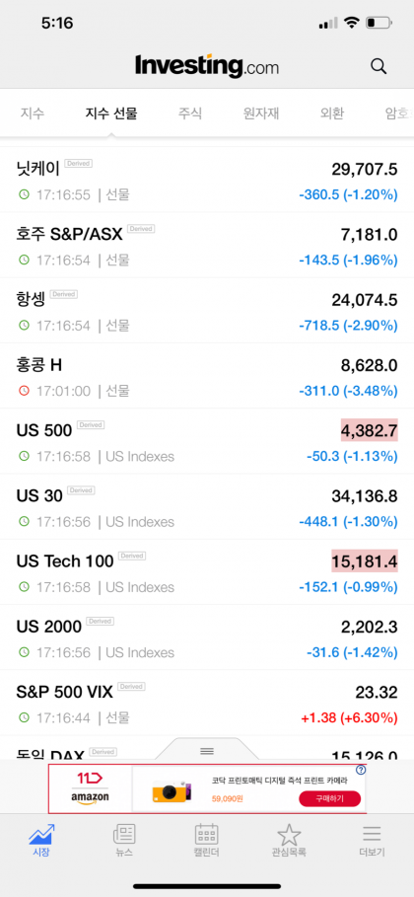Open the 더보기 hamburger menu icon
The image size is (414, 897).
coord(372,834)
